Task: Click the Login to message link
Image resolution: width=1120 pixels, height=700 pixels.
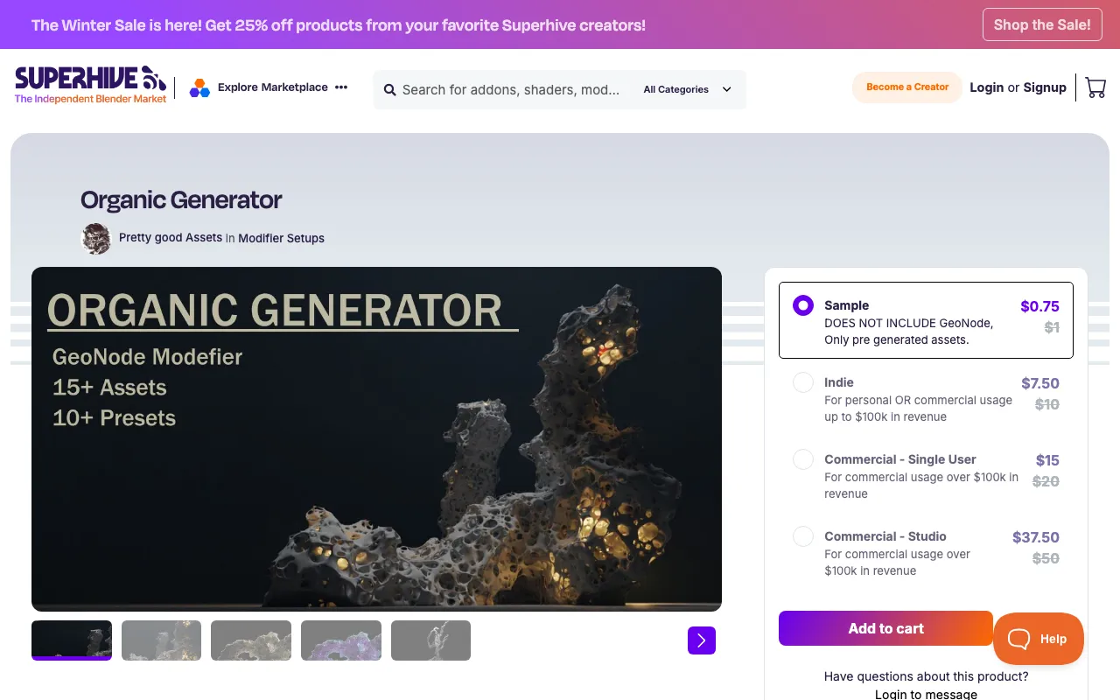Action: 926,693
